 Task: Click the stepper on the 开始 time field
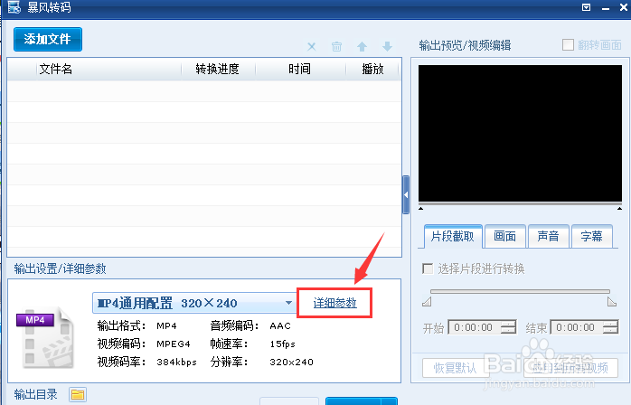click(509, 327)
